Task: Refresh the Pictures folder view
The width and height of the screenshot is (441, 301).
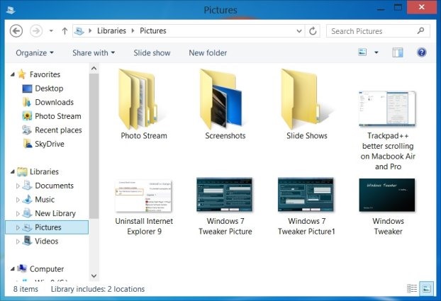Action: pos(313,31)
